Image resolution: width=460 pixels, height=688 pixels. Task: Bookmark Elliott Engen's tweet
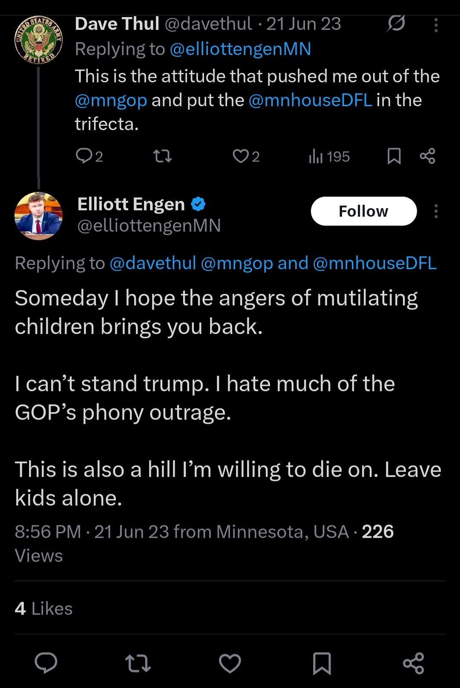point(322,663)
